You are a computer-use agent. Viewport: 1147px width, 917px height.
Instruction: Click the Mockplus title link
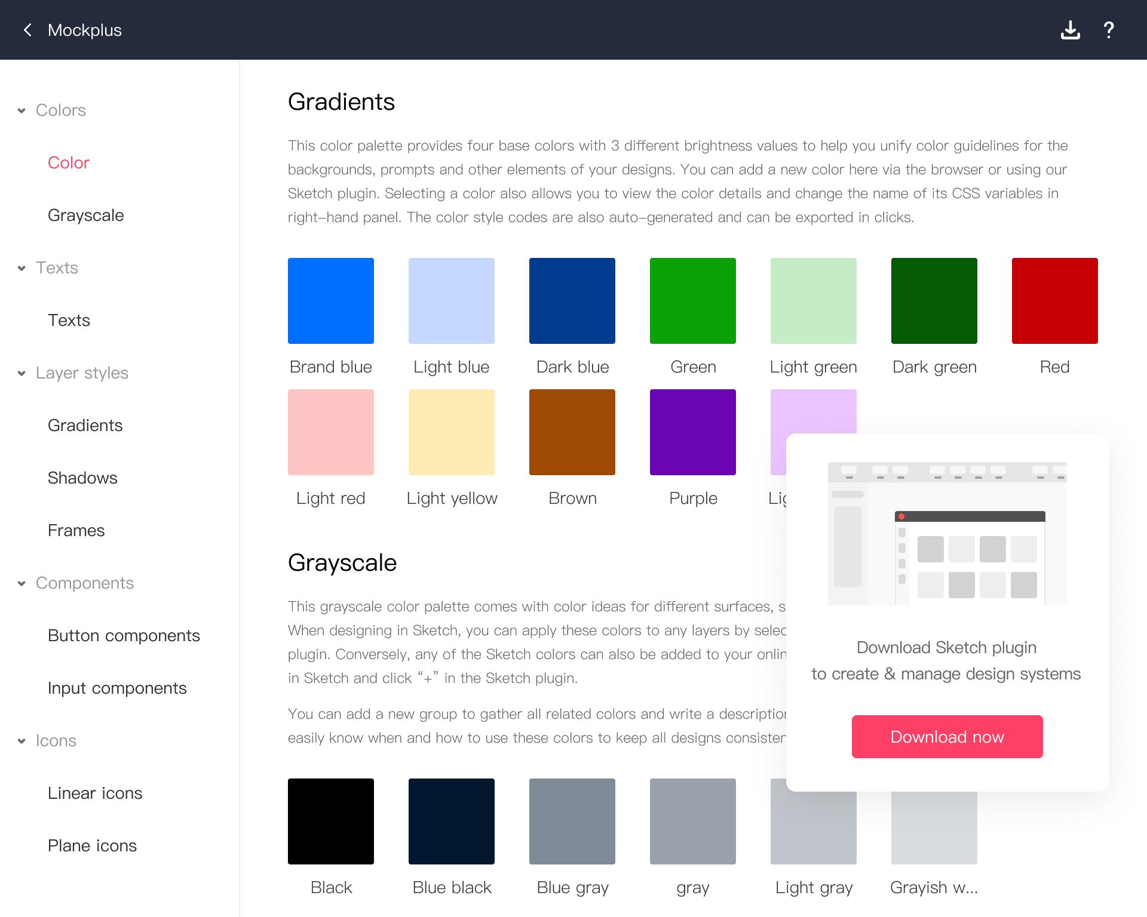pos(84,30)
